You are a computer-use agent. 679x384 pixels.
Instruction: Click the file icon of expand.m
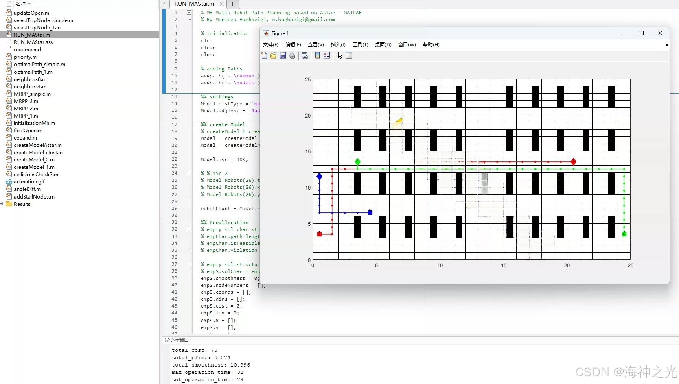[x=9, y=137]
